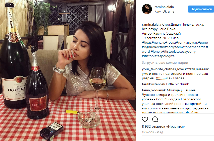Open comment field via speech bubble icon
This screenshot has height=141, width=214.
(x=155, y=119)
